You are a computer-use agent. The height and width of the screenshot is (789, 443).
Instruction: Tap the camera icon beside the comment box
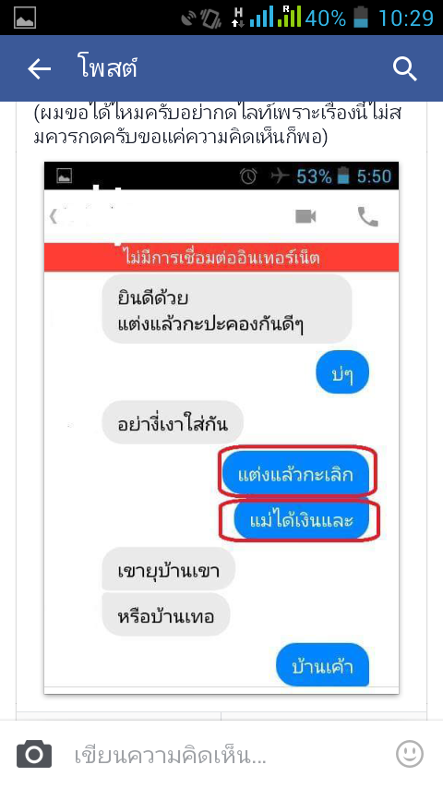34,754
